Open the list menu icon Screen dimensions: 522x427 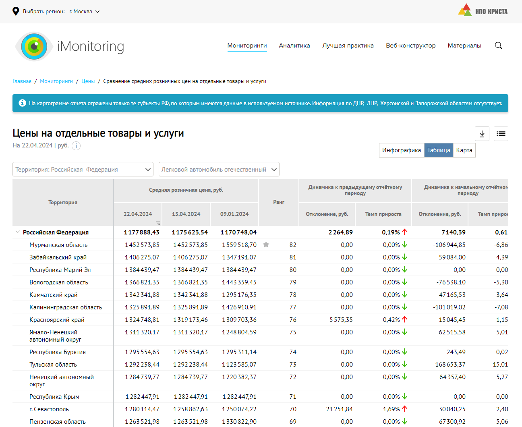pyautogui.click(x=501, y=134)
